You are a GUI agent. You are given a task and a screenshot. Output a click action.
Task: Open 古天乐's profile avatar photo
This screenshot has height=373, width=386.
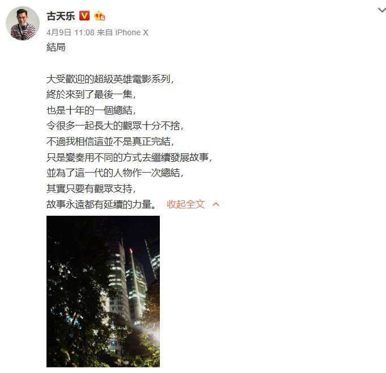[x=23, y=23]
